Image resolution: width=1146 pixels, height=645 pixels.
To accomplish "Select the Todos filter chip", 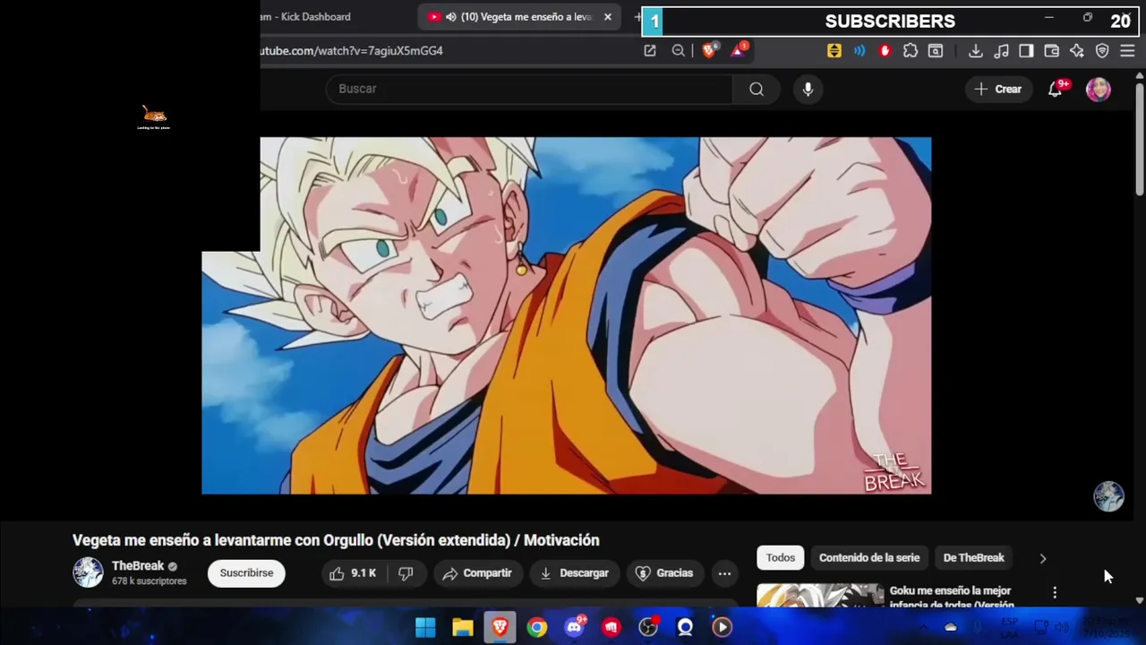I will pos(780,557).
